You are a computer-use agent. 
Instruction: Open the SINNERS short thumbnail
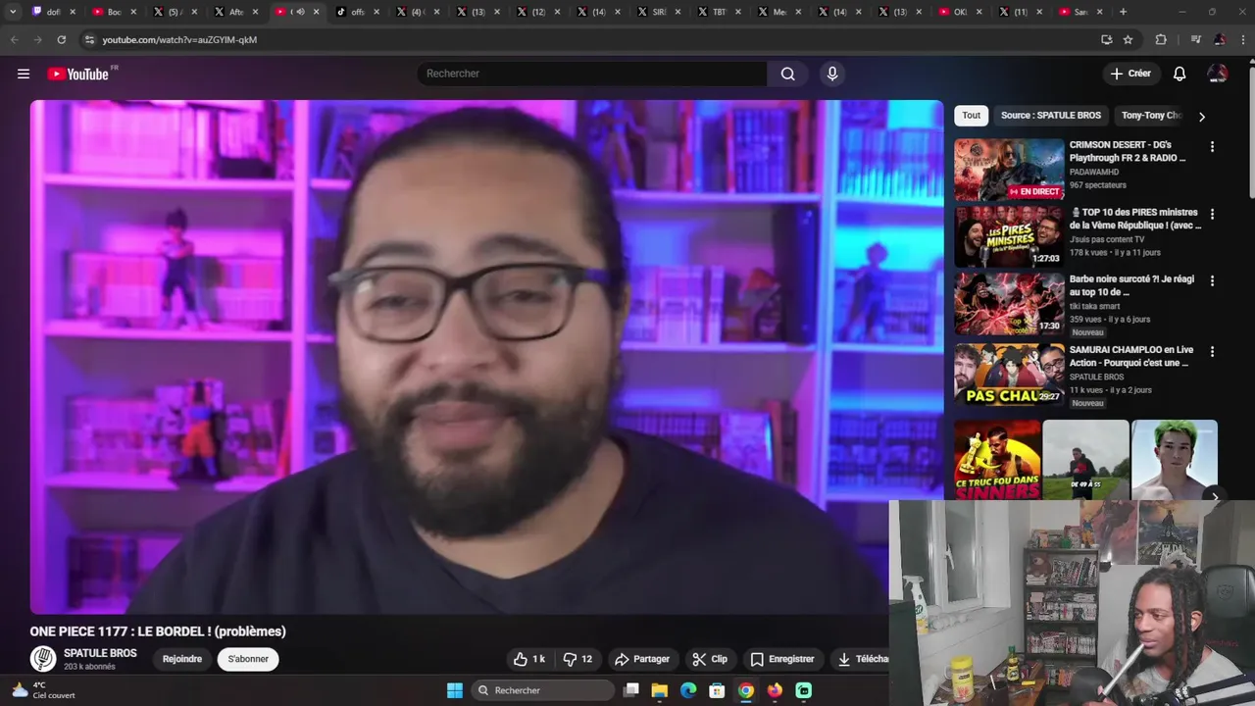pos(997,460)
